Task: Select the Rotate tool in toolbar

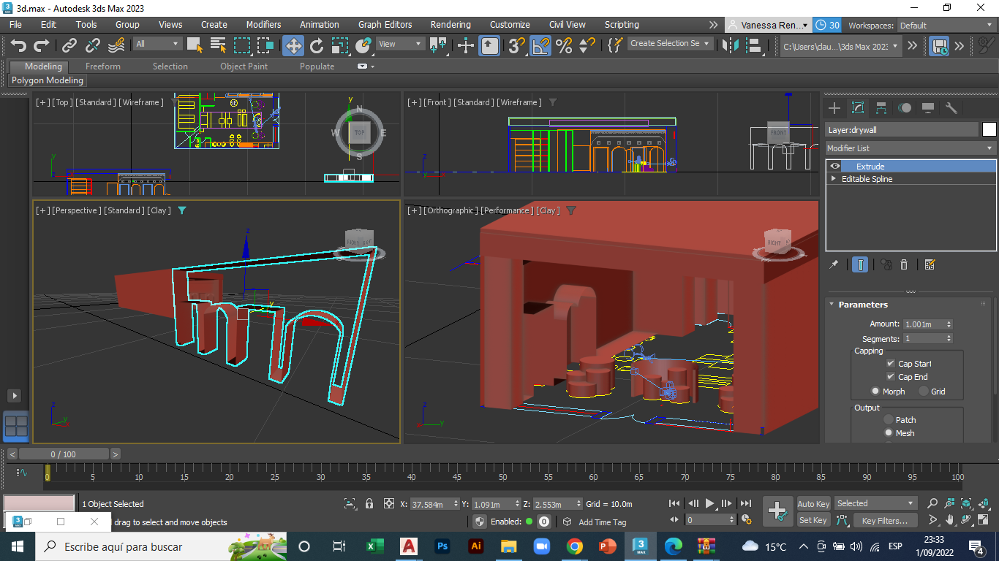Action: coord(317,46)
